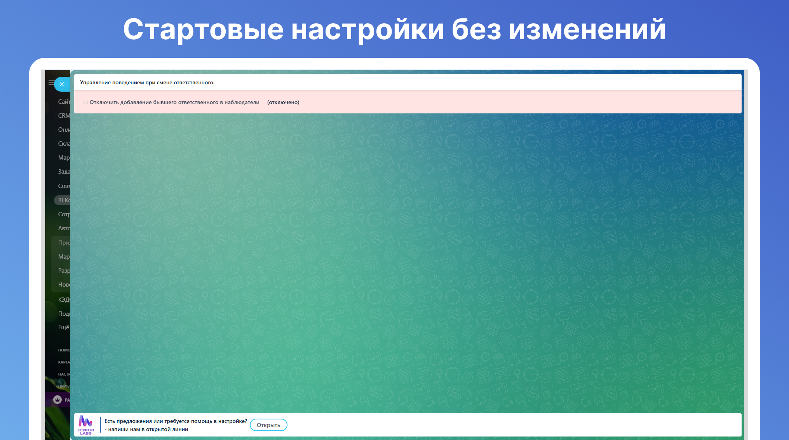Expand the 'Ещё' sidebar item
The width and height of the screenshot is (789, 440).
click(x=63, y=327)
